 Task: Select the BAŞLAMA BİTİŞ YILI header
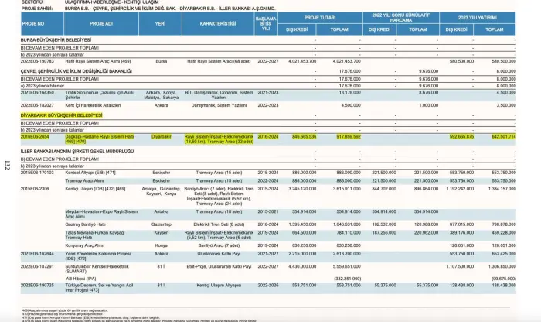click(268, 24)
